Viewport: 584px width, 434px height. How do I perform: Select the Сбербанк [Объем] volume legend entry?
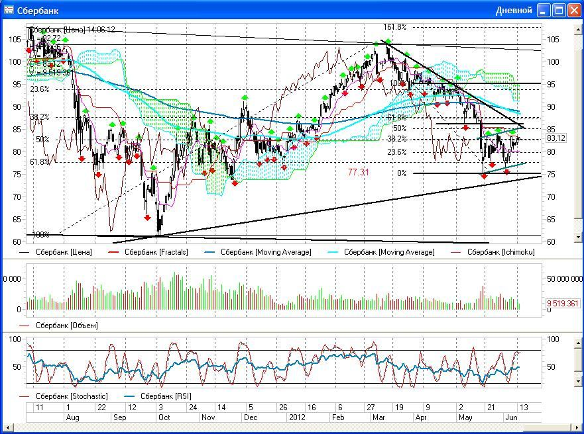(58, 325)
